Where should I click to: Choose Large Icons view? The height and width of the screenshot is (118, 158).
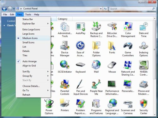(x=33, y=34)
